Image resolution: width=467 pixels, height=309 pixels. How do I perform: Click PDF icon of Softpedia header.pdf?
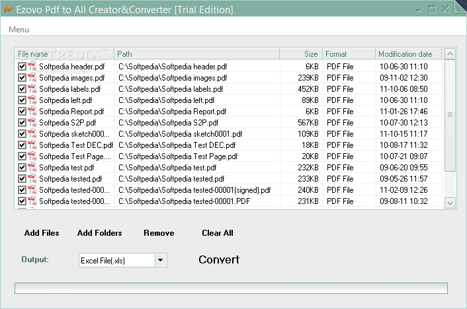[x=32, y=66]
